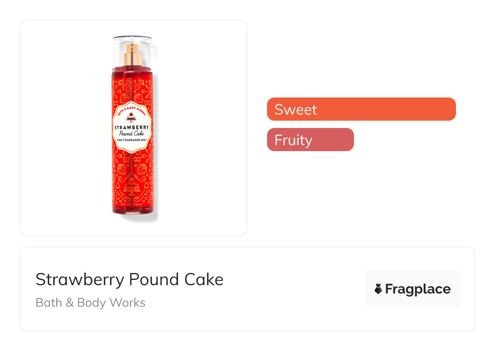Open the Strawberry Pound Cake title

pyautogui.click(x=129, y=279)
